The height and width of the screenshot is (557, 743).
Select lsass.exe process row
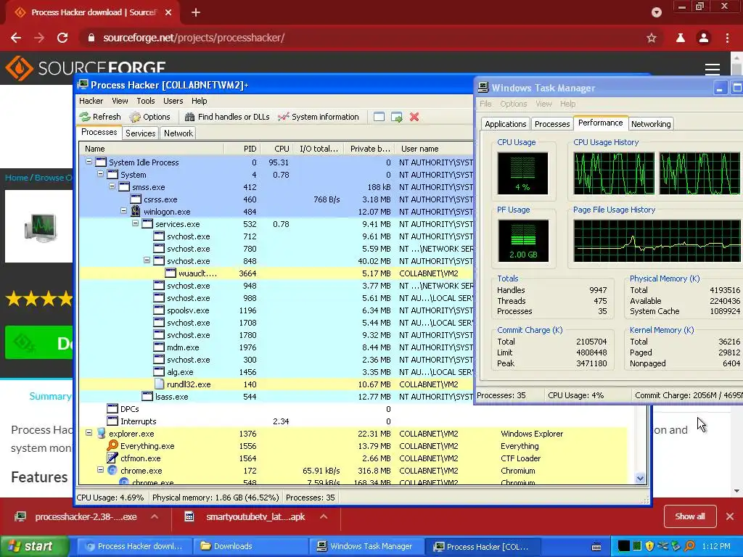point(276,397)
